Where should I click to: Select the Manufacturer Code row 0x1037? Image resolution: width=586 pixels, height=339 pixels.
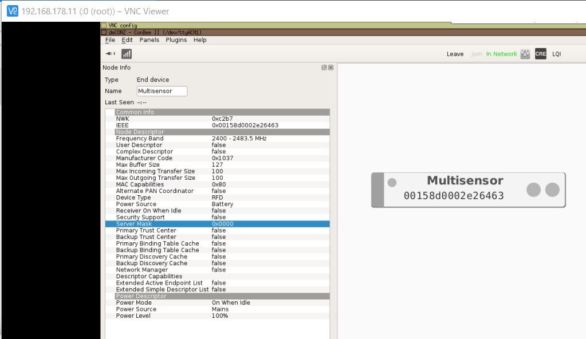(x=218, y=158)
